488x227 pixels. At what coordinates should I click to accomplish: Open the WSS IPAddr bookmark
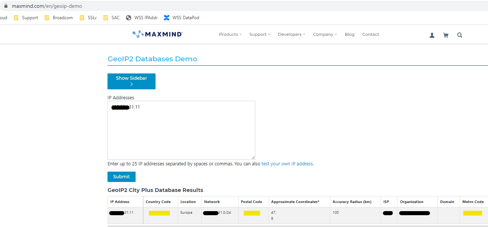tap(142, 18)
